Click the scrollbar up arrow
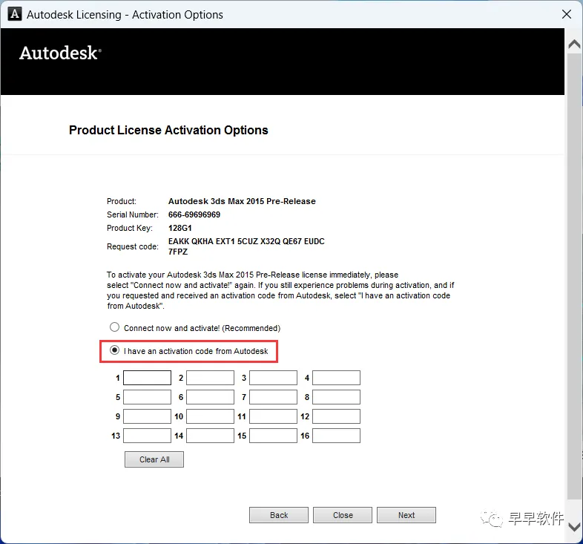The width and height of the screenshot is (583, 544). pos(574,45)
